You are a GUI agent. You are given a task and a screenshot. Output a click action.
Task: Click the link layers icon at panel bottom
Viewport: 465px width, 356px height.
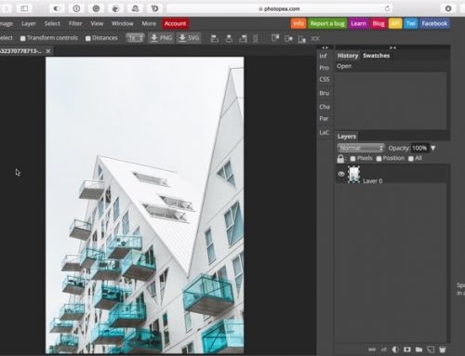[372, 349]
